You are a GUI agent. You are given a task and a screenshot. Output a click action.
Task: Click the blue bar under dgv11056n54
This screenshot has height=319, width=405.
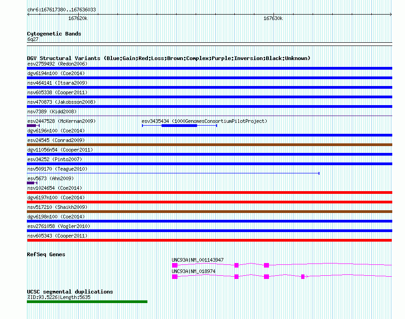click(x=209, y=154)
